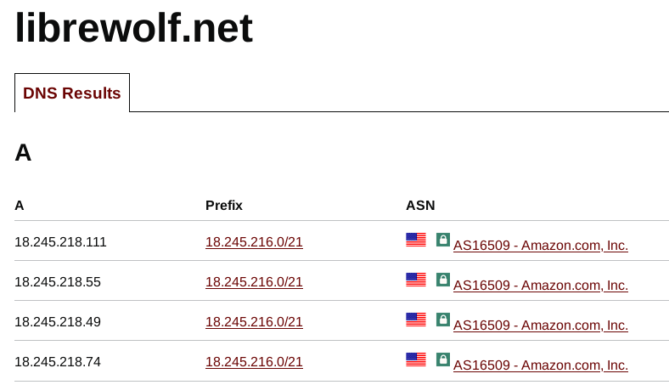Click the US flag icon for 18.245.218.49
Viewport: 669px width, 385px height.
pos(415,320)
